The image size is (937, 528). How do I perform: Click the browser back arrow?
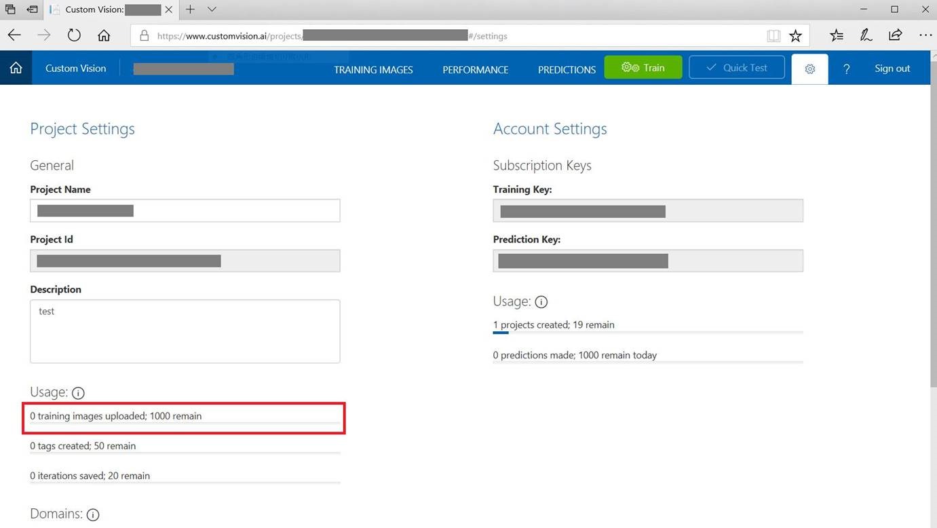(14, 35)
